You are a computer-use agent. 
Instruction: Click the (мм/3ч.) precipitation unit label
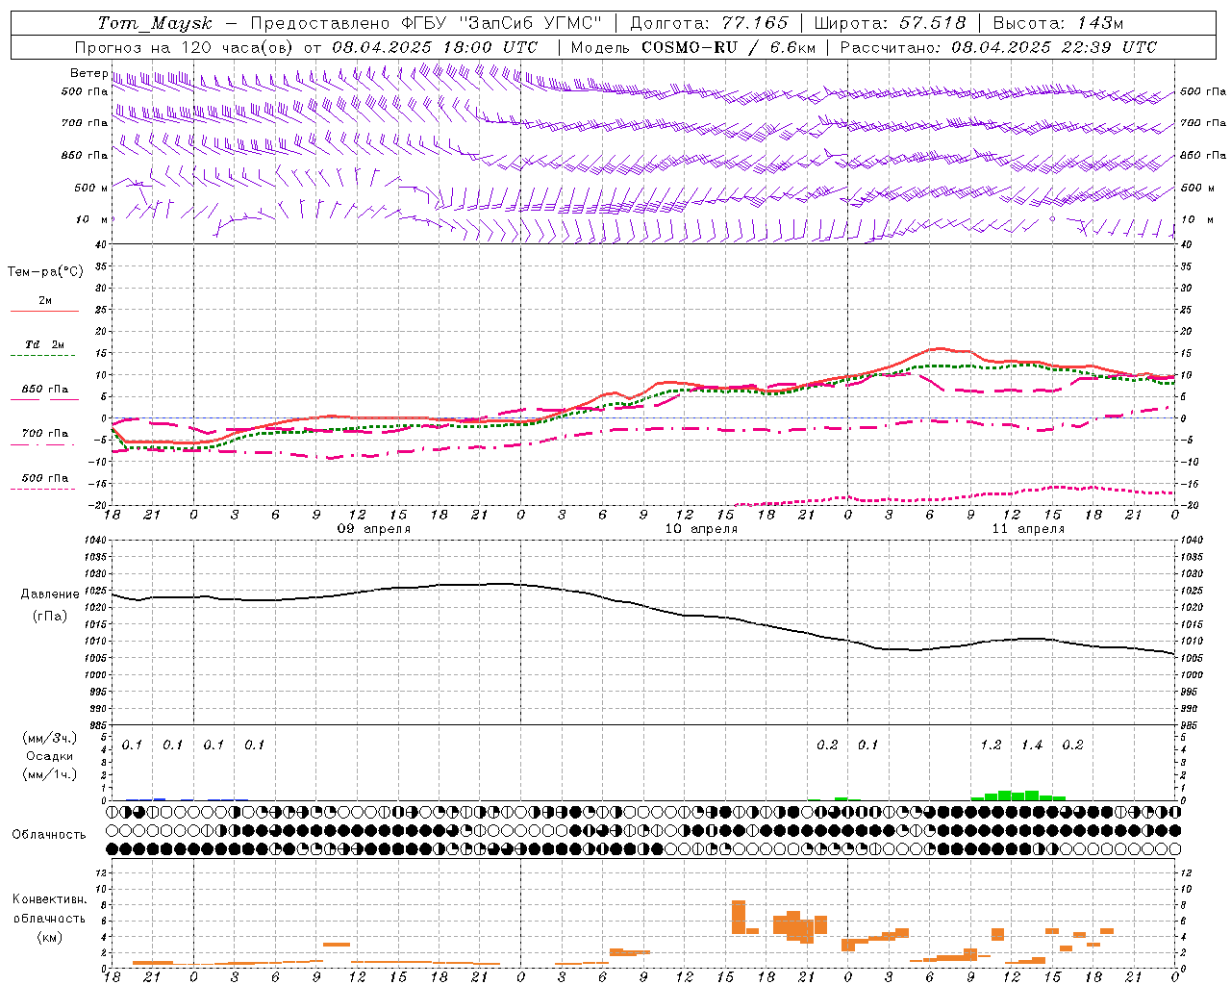pos(50,738)
